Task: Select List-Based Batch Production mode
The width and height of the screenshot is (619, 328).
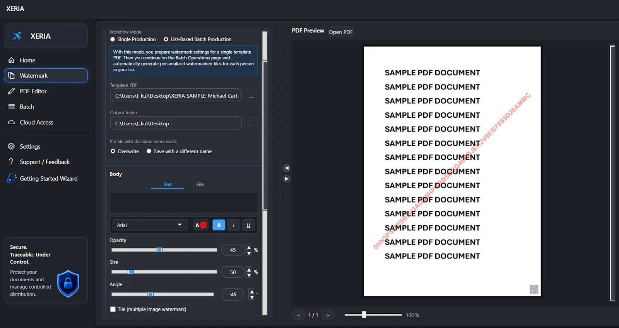Action: (x=198, y=39)
